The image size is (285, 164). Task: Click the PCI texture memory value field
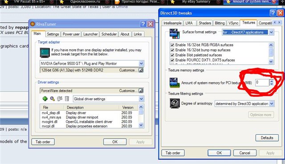coord(262,83)
